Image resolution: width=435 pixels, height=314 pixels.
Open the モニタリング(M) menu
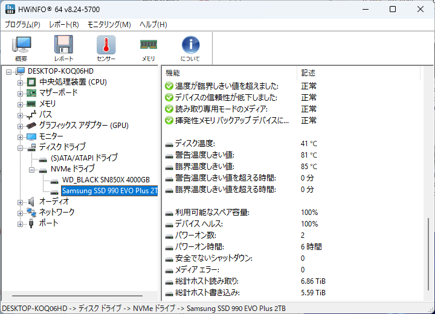tap(109, 25)
